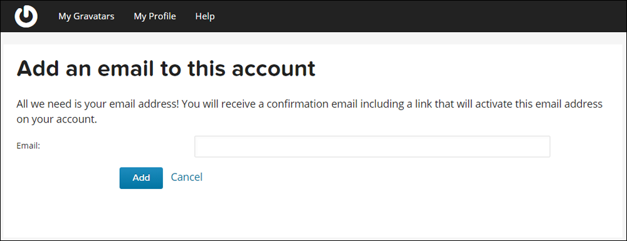Screen dimensions: 627x241
Task: Submit the new email with Add
Action: pos(141,178)
